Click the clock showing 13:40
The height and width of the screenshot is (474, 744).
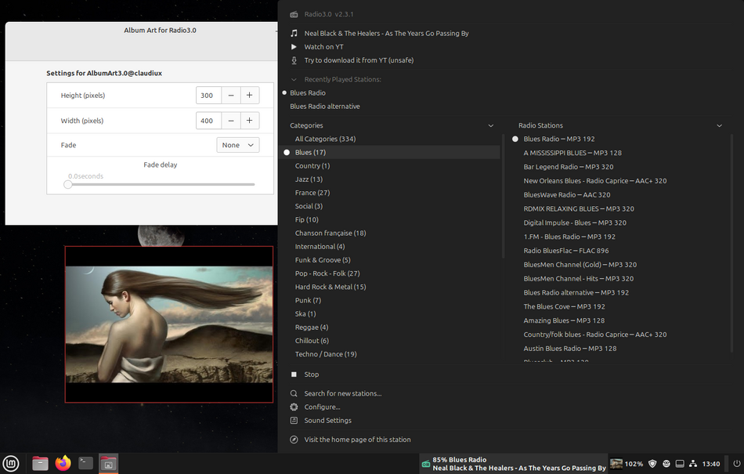(x=711, y=464)
